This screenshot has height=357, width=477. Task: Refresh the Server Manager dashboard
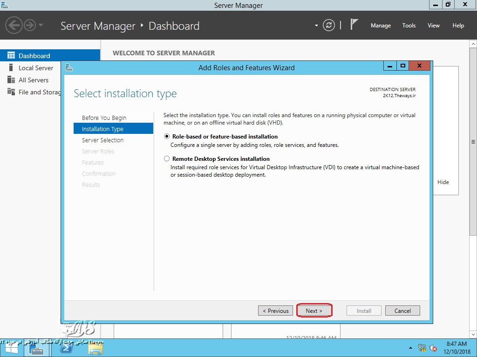point(329,26)
